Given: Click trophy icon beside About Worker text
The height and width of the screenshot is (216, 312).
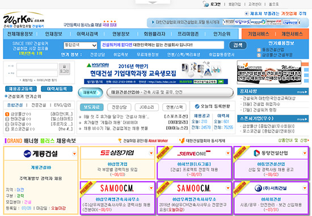Looking at the screenshot, I should pos(120,141).
